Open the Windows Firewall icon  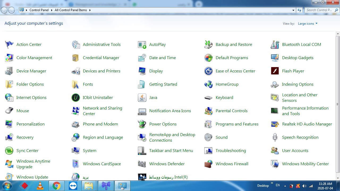pos(209,164)
